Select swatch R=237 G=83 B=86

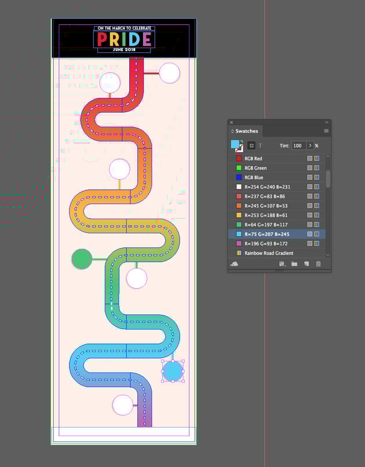click(x=277, y=196)
